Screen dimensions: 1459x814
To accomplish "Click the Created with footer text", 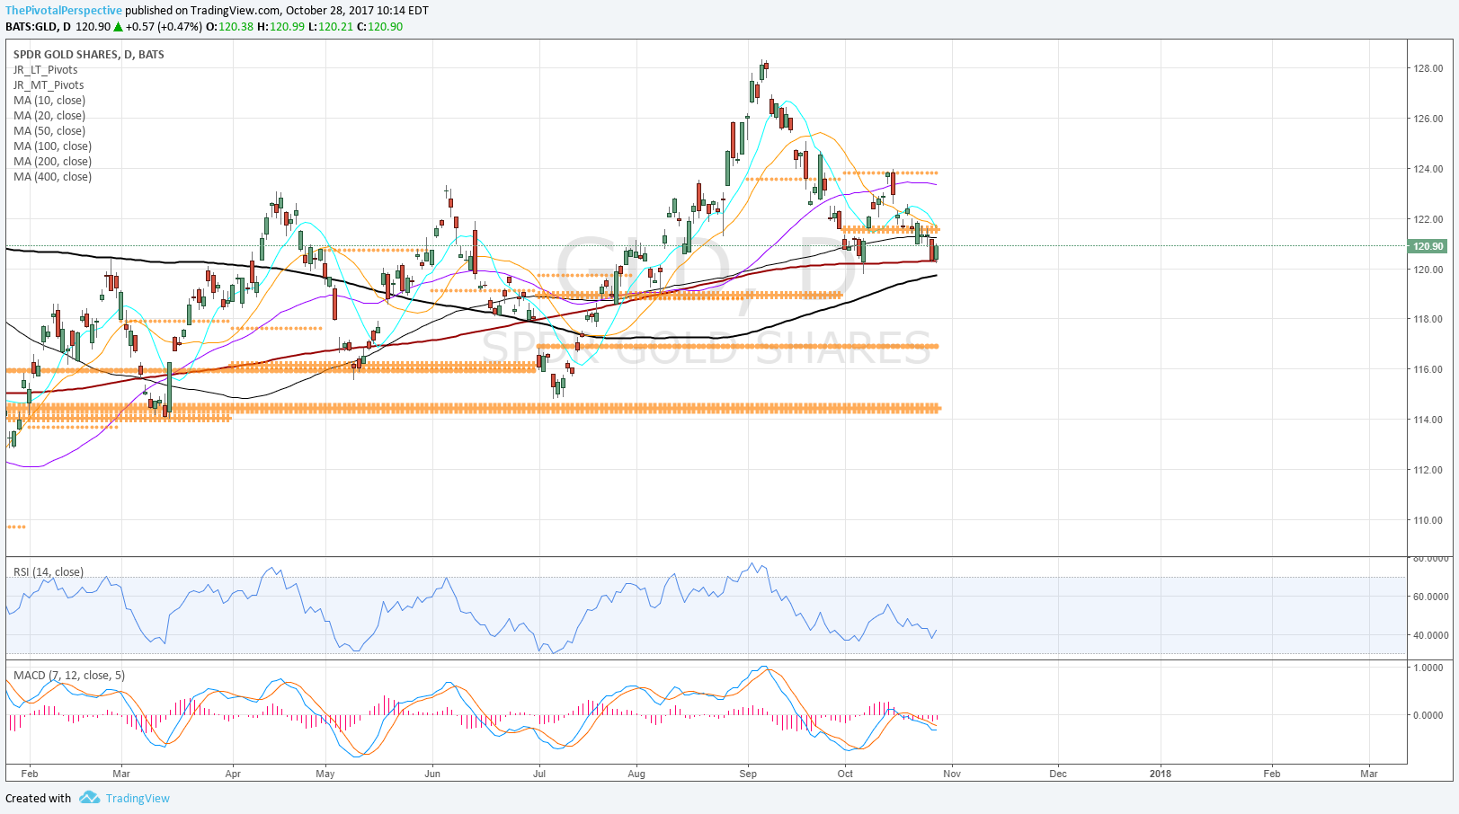I will point(38,798).
